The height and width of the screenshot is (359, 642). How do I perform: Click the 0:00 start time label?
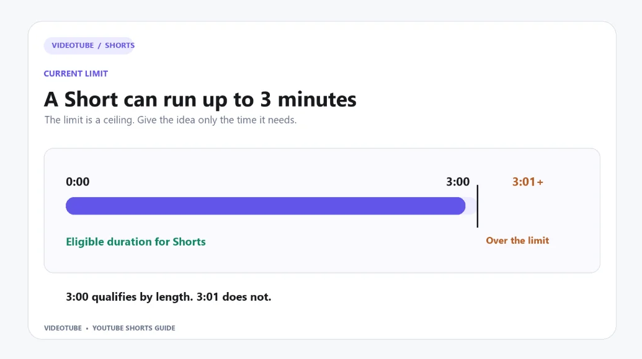pos(78,182)
